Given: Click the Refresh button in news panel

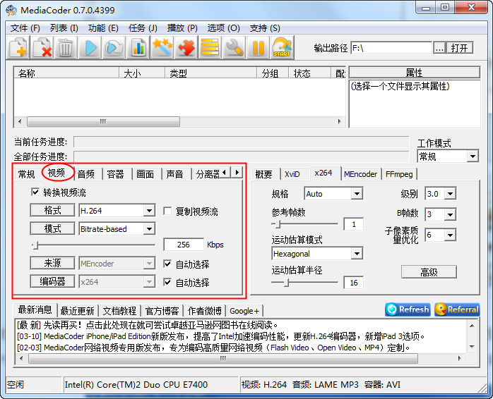Looking at the screenshot, I should pos(408,309).
